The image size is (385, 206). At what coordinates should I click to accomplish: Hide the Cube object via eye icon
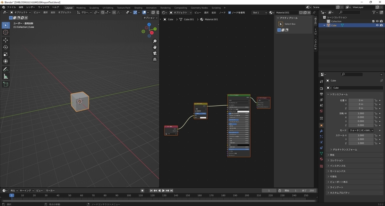click(377, 25)
